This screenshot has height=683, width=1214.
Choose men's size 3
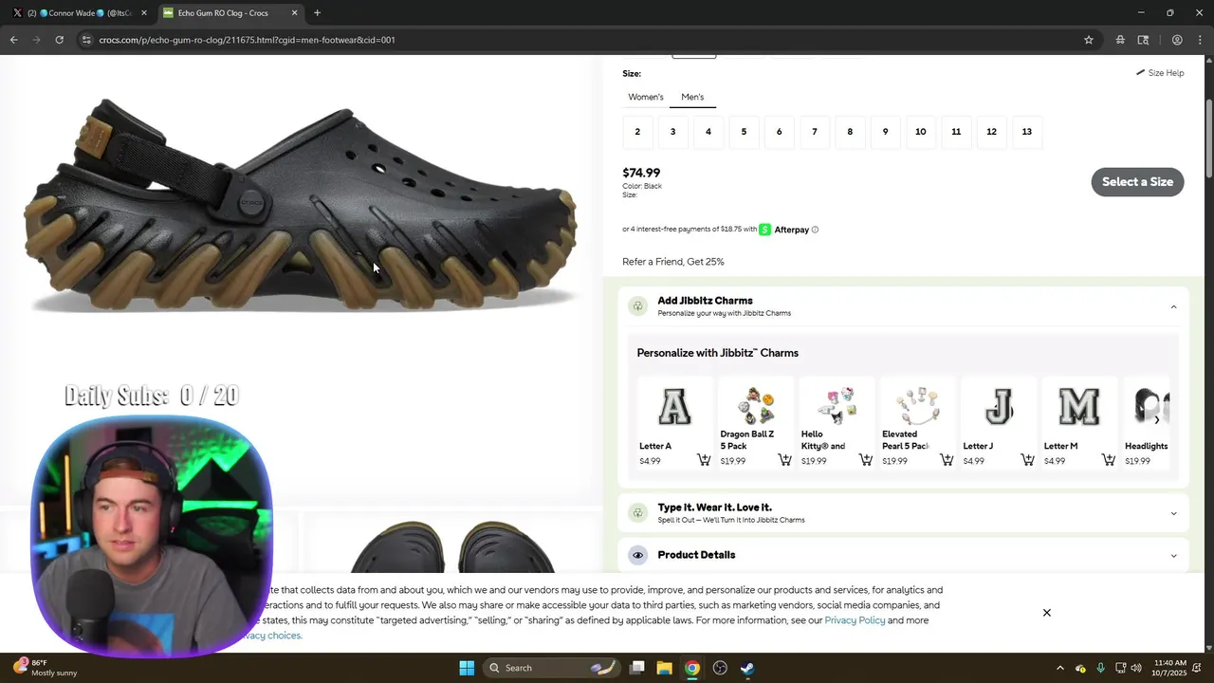point(672,132)
